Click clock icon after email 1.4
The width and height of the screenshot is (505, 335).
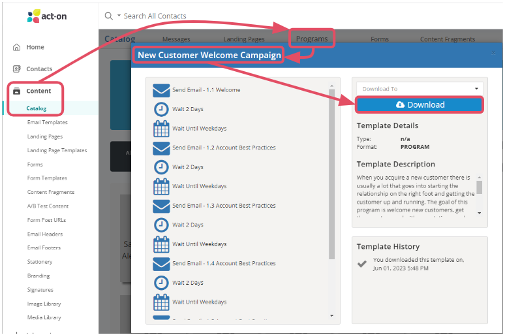(161, 283)
